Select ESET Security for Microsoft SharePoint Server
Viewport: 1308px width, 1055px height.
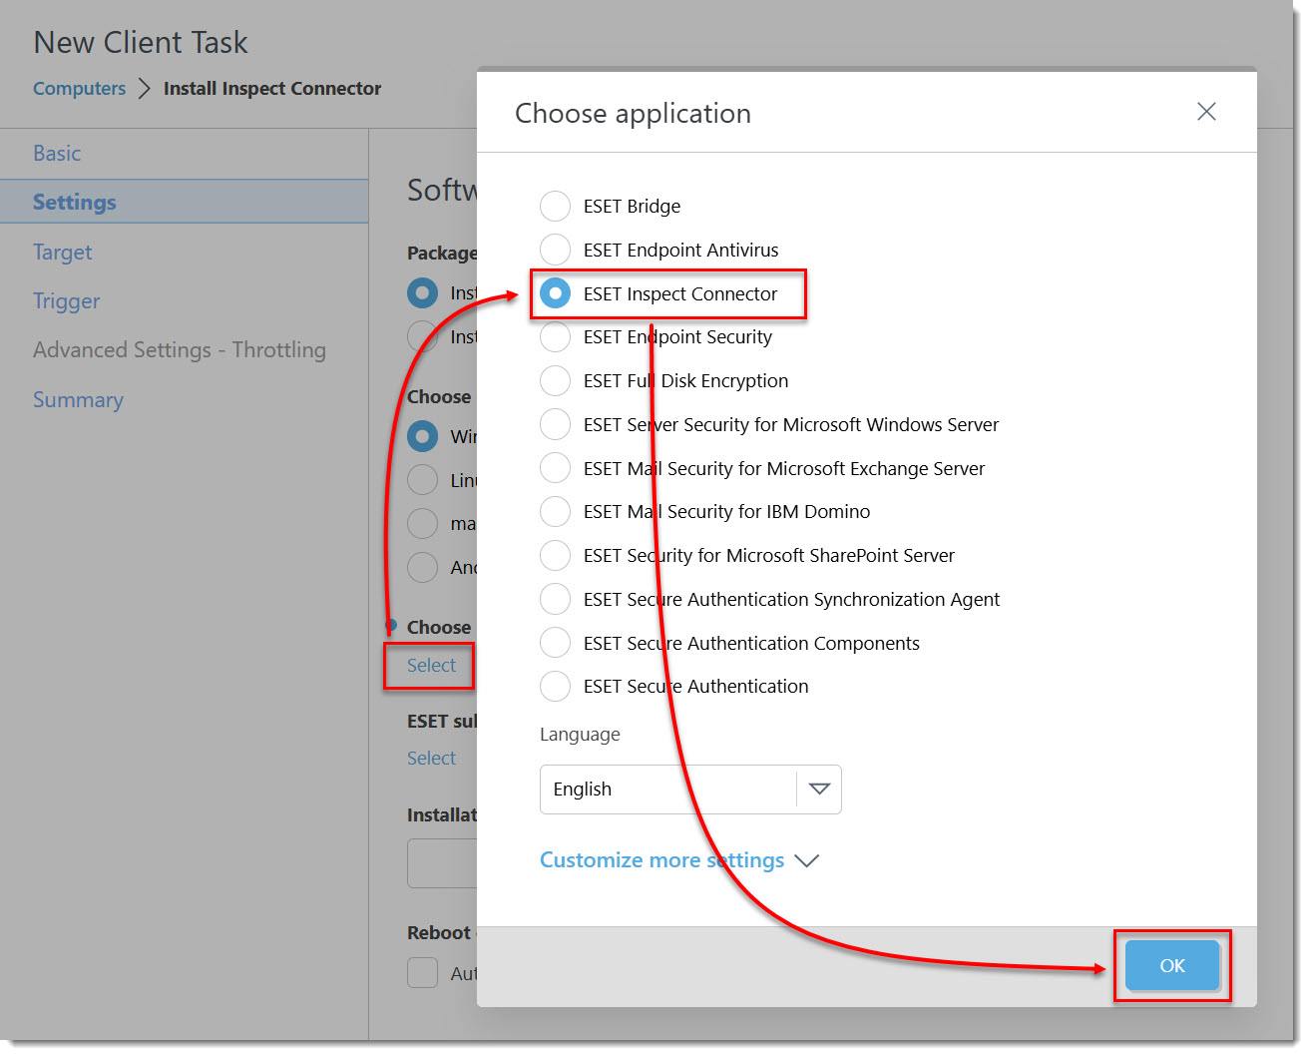coord(555,555)
